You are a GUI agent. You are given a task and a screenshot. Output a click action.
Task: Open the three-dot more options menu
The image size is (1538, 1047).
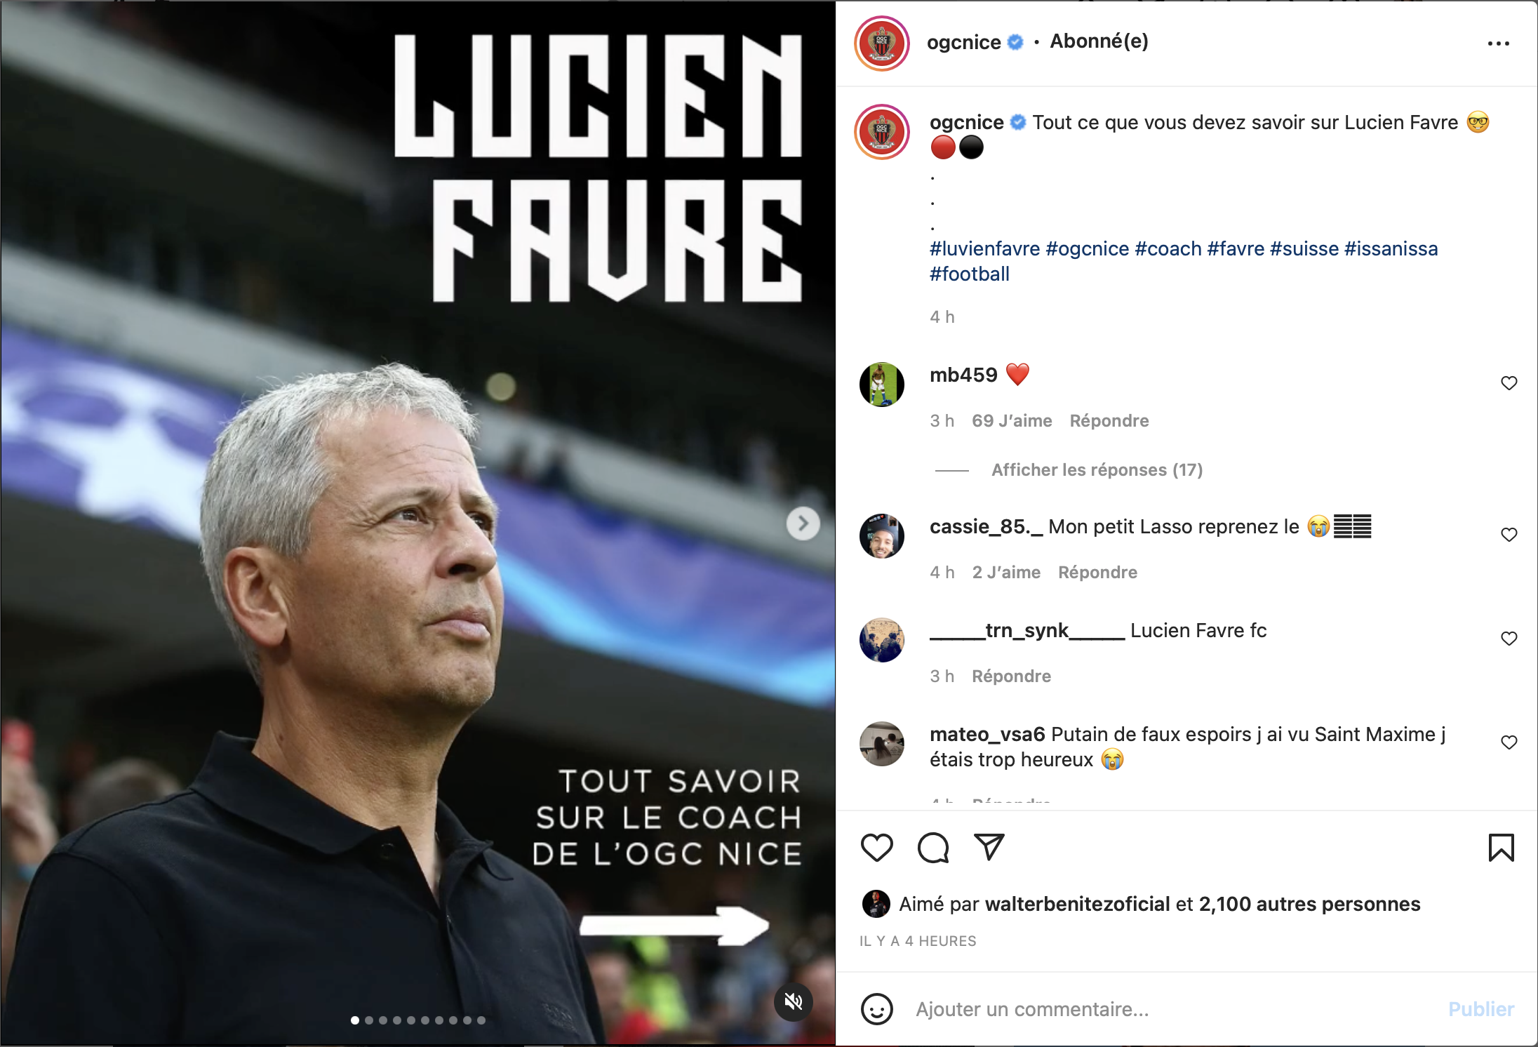tap(1498, 44)
